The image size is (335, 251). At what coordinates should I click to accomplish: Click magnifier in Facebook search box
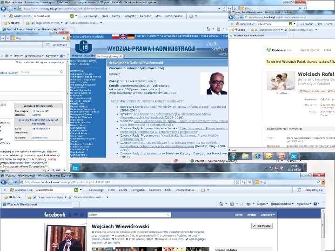point(168,215)
